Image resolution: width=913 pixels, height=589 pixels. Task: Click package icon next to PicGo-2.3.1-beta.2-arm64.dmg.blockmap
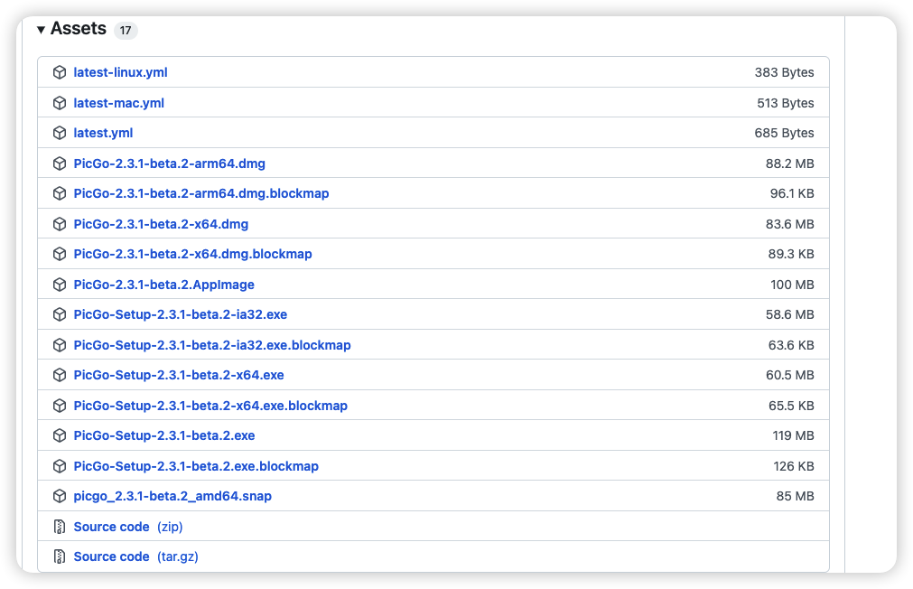(x=60, y=193)
